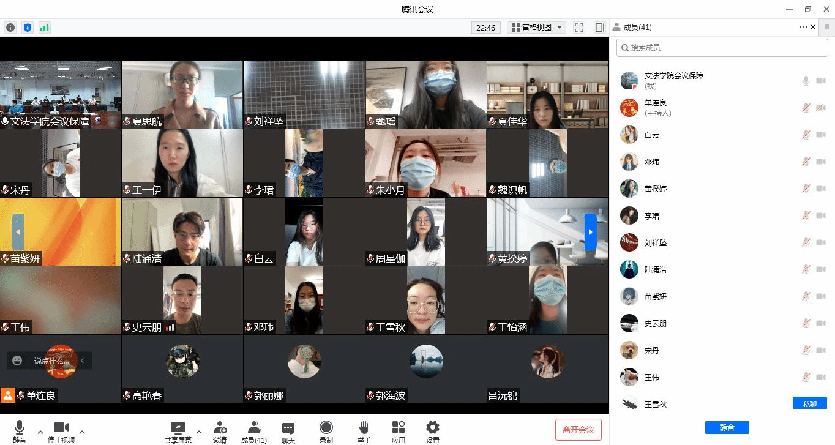
Task: Click the Invite (邀请) icon
Action: [220, 431]
